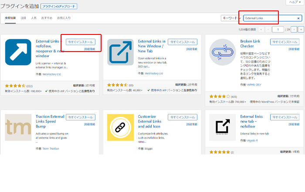Image resolution: width=305 pixels, height=192 pixels.
Task: View 詳細情報 for External Links in New Window
Action: [192, 49]
